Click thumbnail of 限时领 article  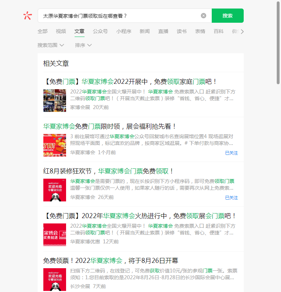55,145
